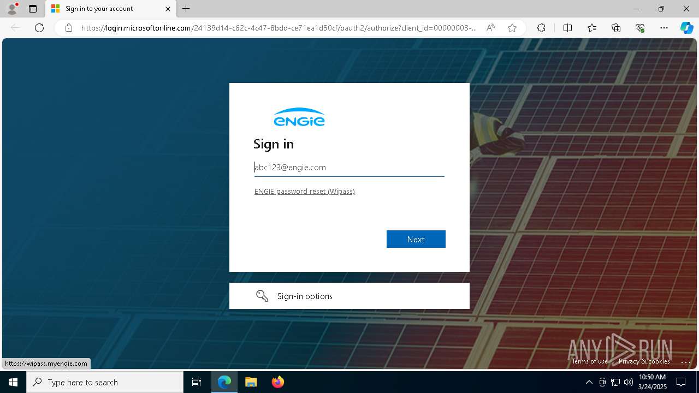Close the 'Sign in to your account' tab
Viewport: 699px width, 393px height.
(168, 9)
